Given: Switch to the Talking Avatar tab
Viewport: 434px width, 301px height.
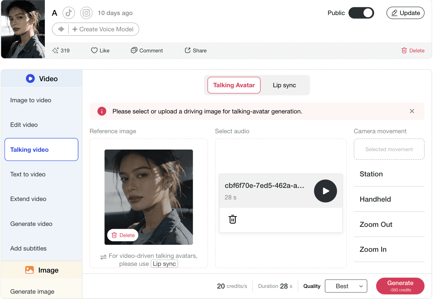Looking at the screenshot, I should 234,85.
